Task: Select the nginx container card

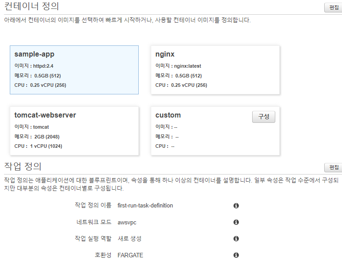Action: 215,70
